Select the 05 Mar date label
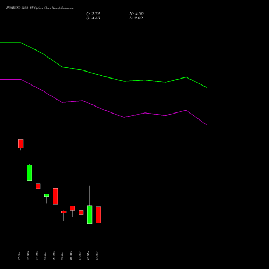The height and width of the screenshot is (269, 269). [45, 256]
